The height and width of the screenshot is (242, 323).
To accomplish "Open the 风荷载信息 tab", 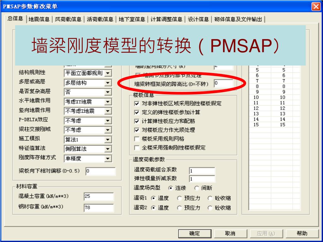I will 68,19.
